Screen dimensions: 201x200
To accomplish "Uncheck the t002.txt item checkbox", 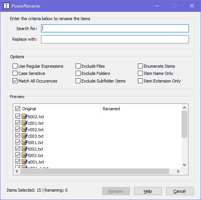I will [x=17, y=148].
